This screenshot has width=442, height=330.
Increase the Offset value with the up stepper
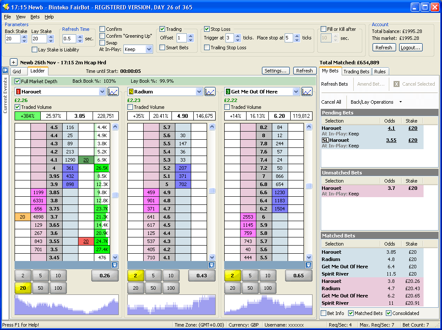[x=190, y=36]
